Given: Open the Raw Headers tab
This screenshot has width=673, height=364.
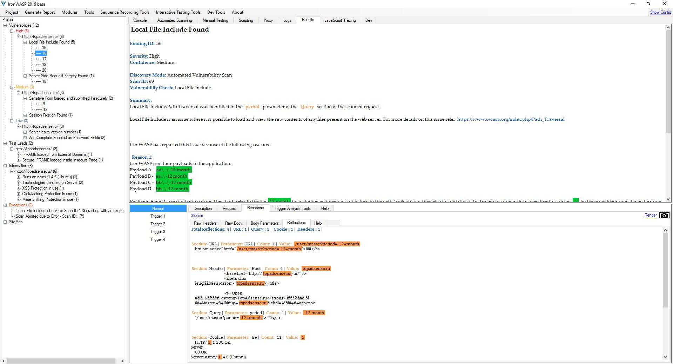Looking at the screenshot, I should tap(205, 223).
